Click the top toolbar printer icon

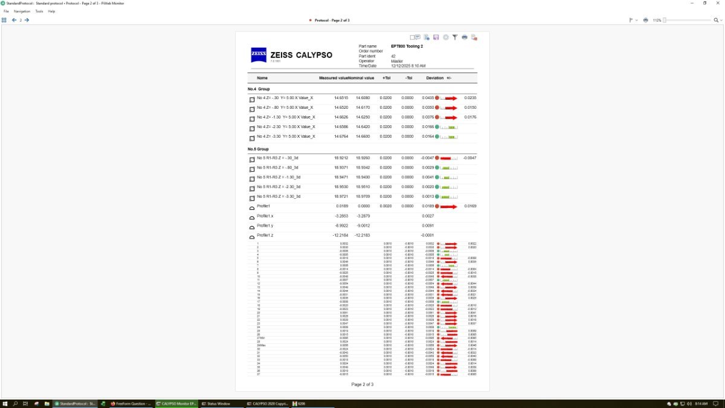646,20
